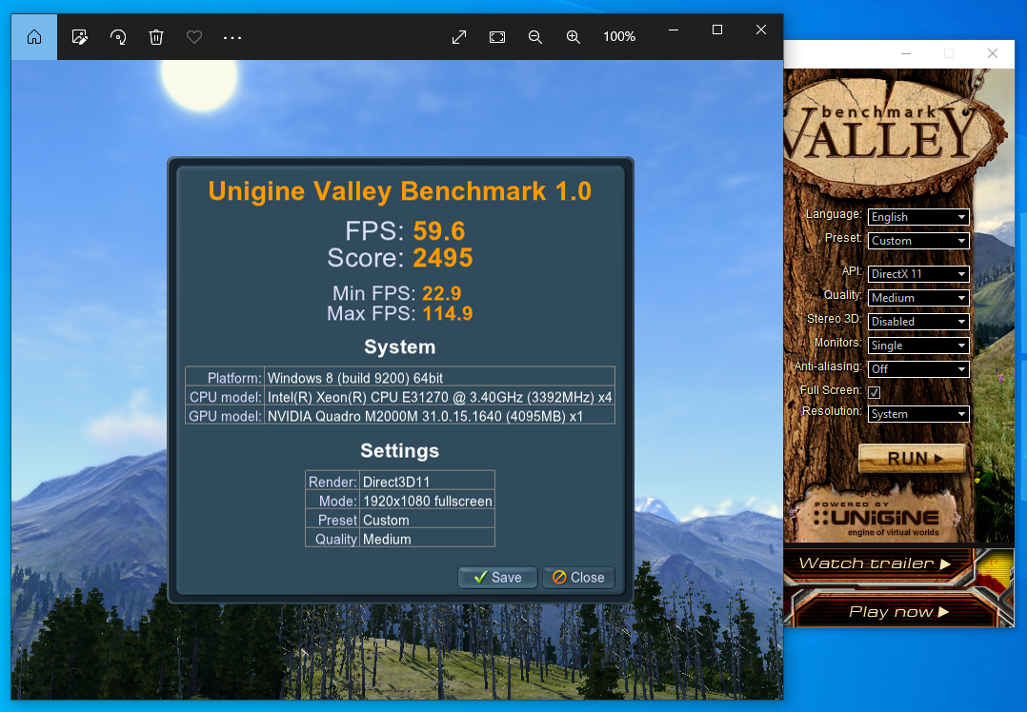Click the Score value 2495
The image size is (1027, 712).
click(443, 258)
